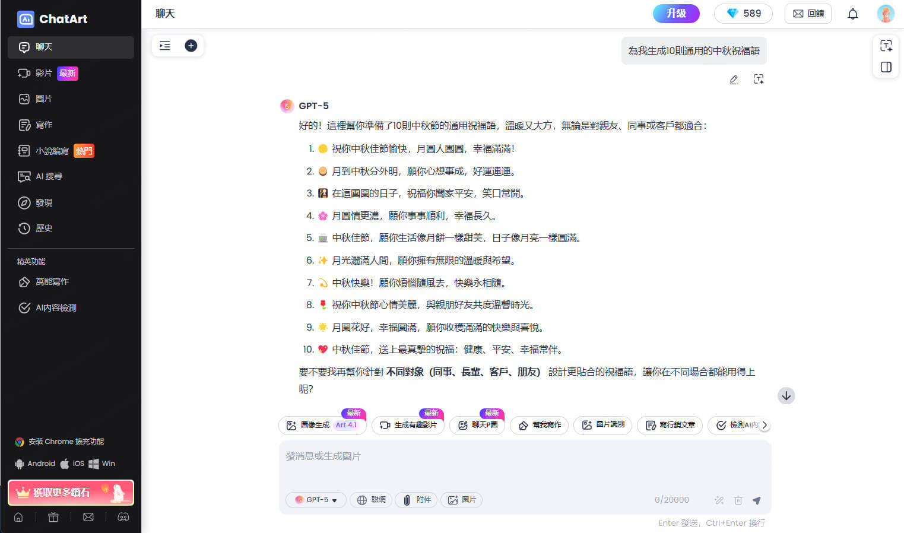Click the home icon at the sidebar bottom
Screen dimensions: 904x533
point(18,517)
